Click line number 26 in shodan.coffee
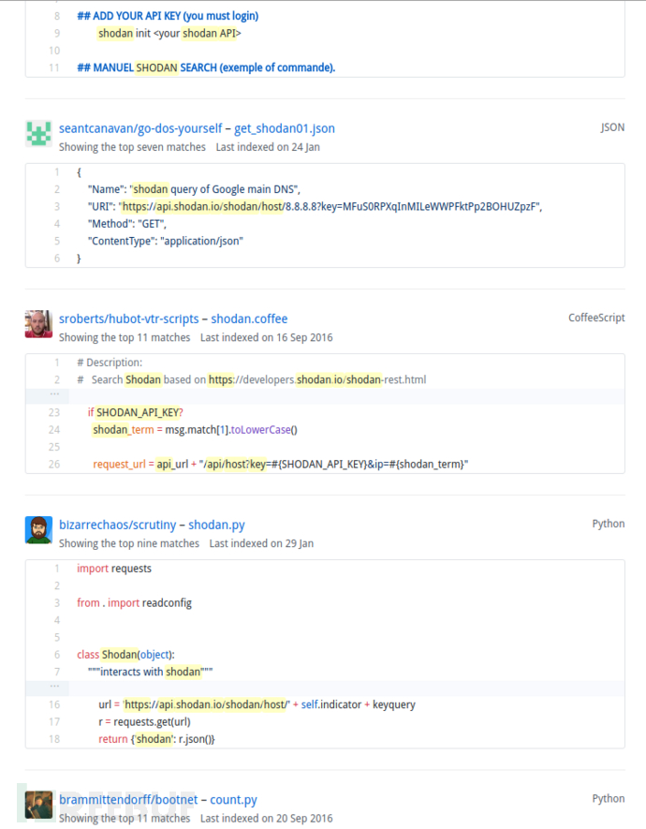 click(54, 465)
